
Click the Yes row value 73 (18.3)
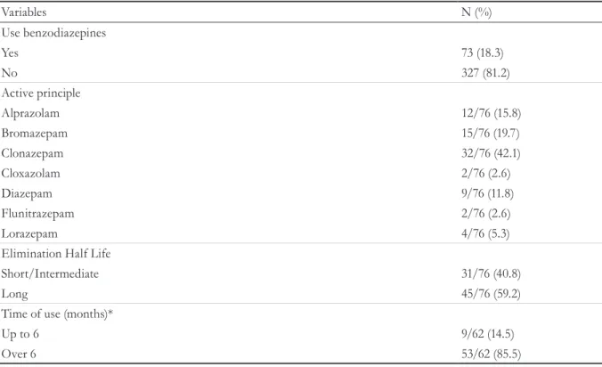pyautogui.click(x=483, y=53)
